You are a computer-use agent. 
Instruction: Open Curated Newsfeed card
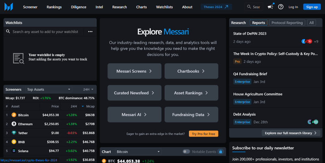134,93
